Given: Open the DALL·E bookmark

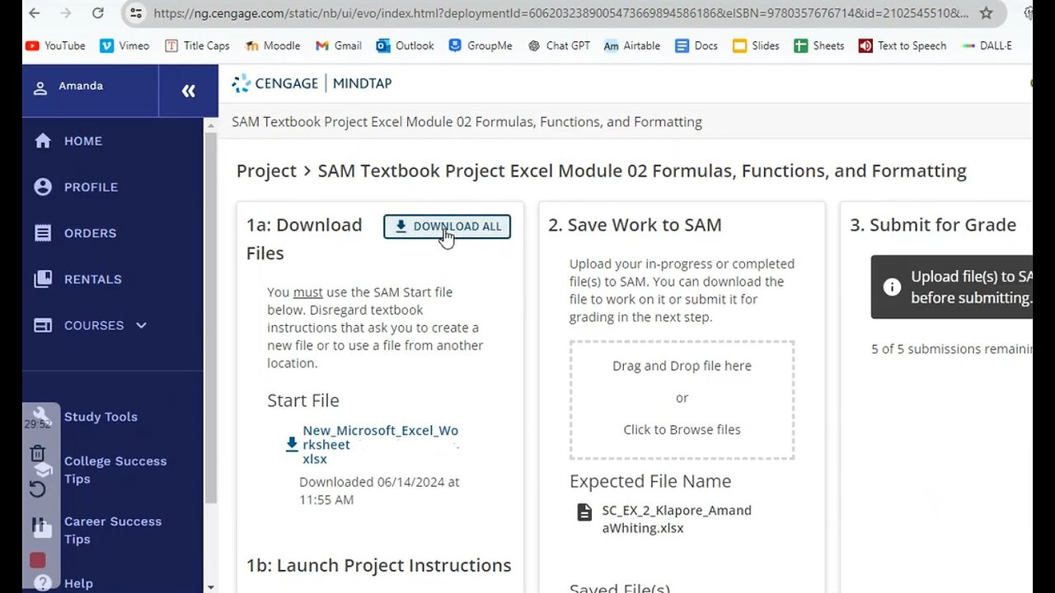Looking at the screenshot, I should (x=987, y=45).
